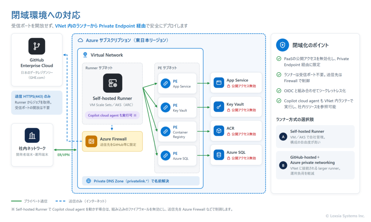Click the shield icon beside 閉域化のポイント
Screen dimensions: 371x222
283,45
